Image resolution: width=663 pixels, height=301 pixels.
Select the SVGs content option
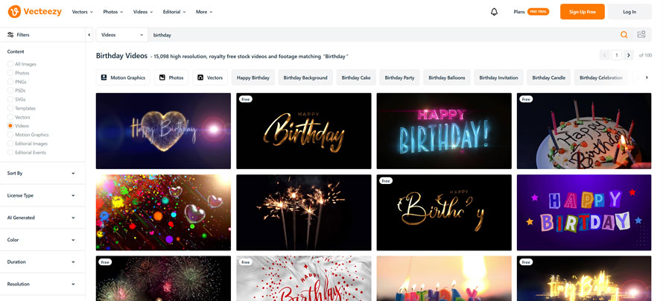(17, 99)
